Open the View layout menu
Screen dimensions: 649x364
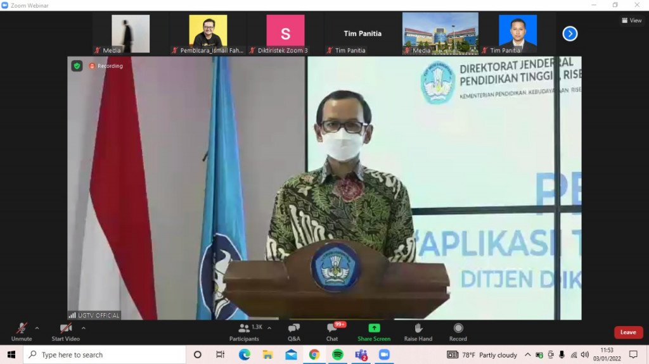(632, 20)
